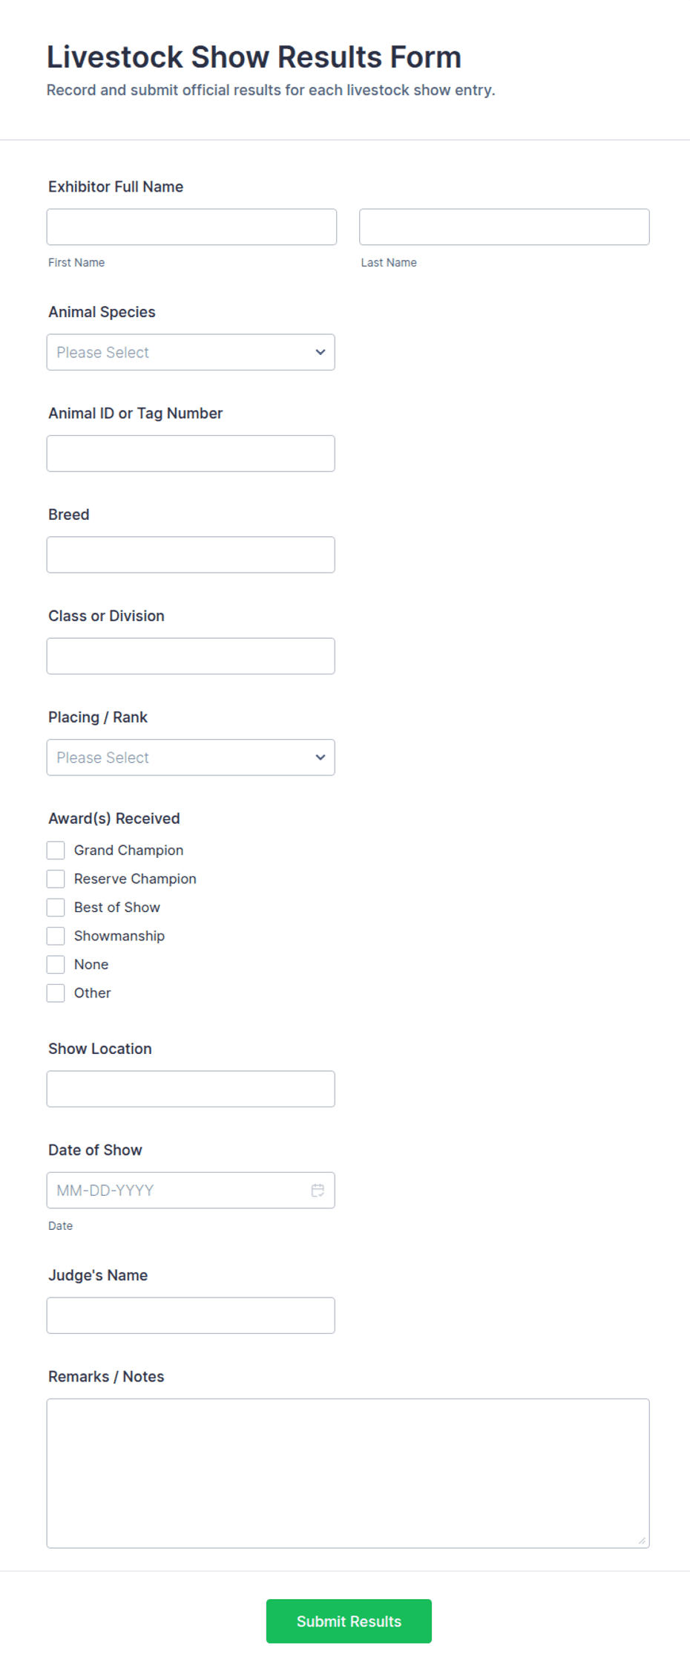Enable the Best of Show option
This screenshot has height=1680, width=690.
pos(56,907)
